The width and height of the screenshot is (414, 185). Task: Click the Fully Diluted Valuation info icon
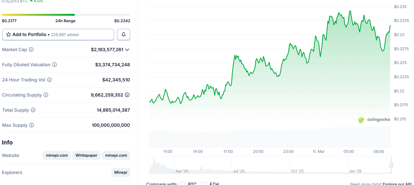[55, 65]
